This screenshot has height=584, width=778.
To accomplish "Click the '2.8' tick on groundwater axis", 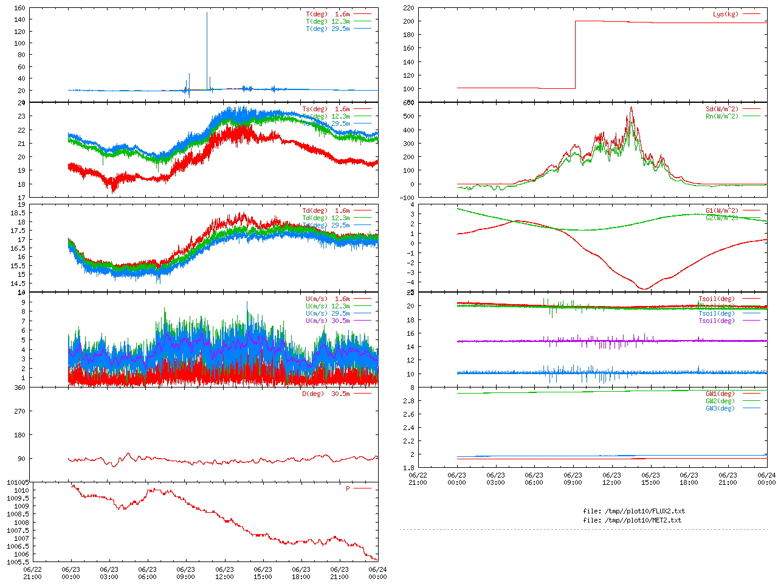I will [409, 401].
